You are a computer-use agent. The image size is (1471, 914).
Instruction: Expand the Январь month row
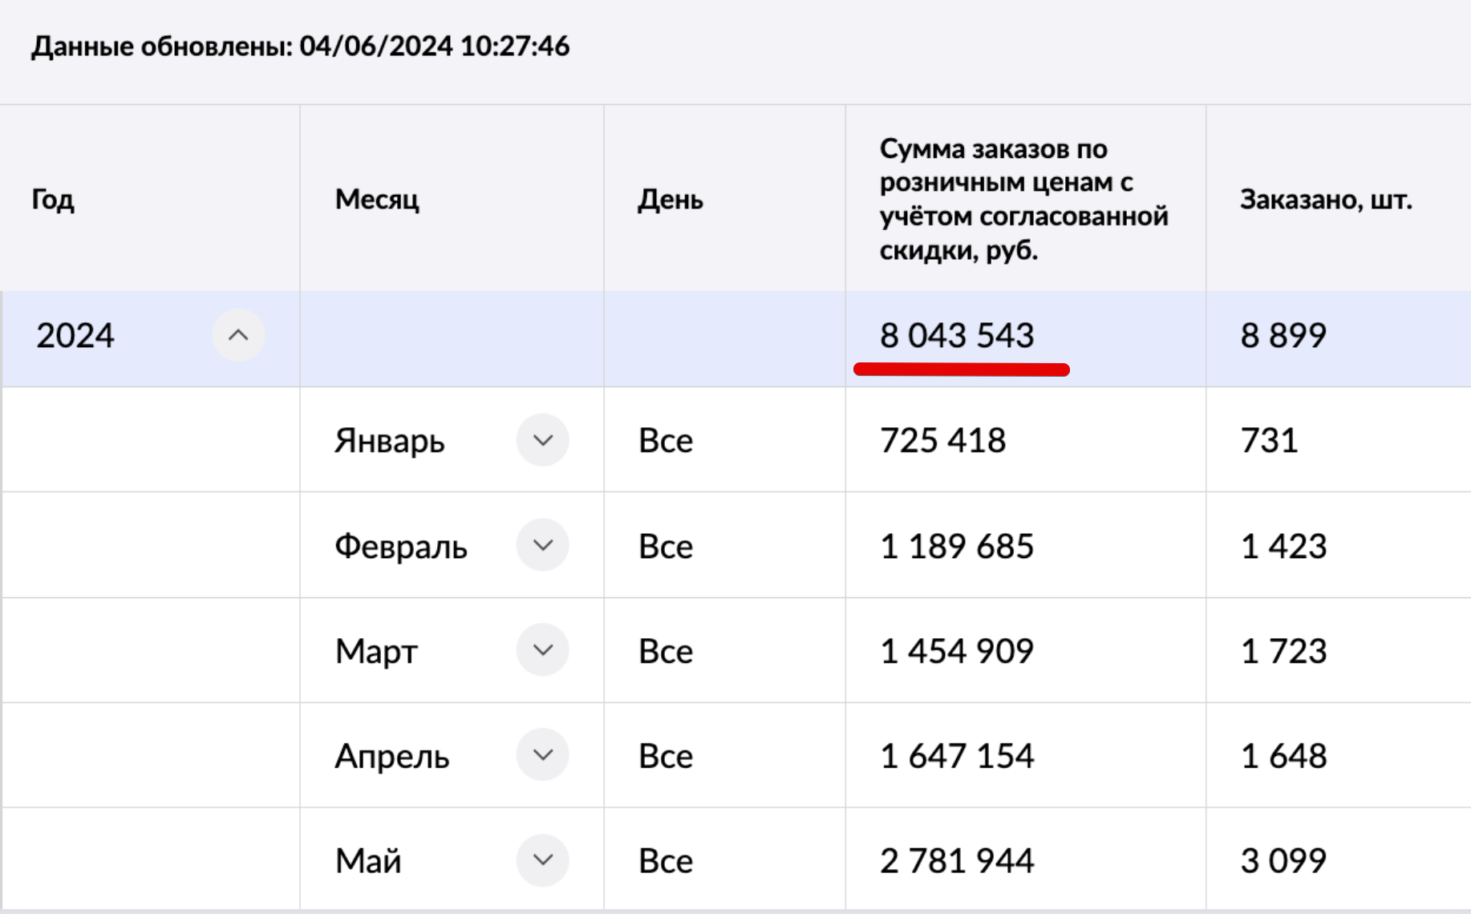click(x=542, y=440)
